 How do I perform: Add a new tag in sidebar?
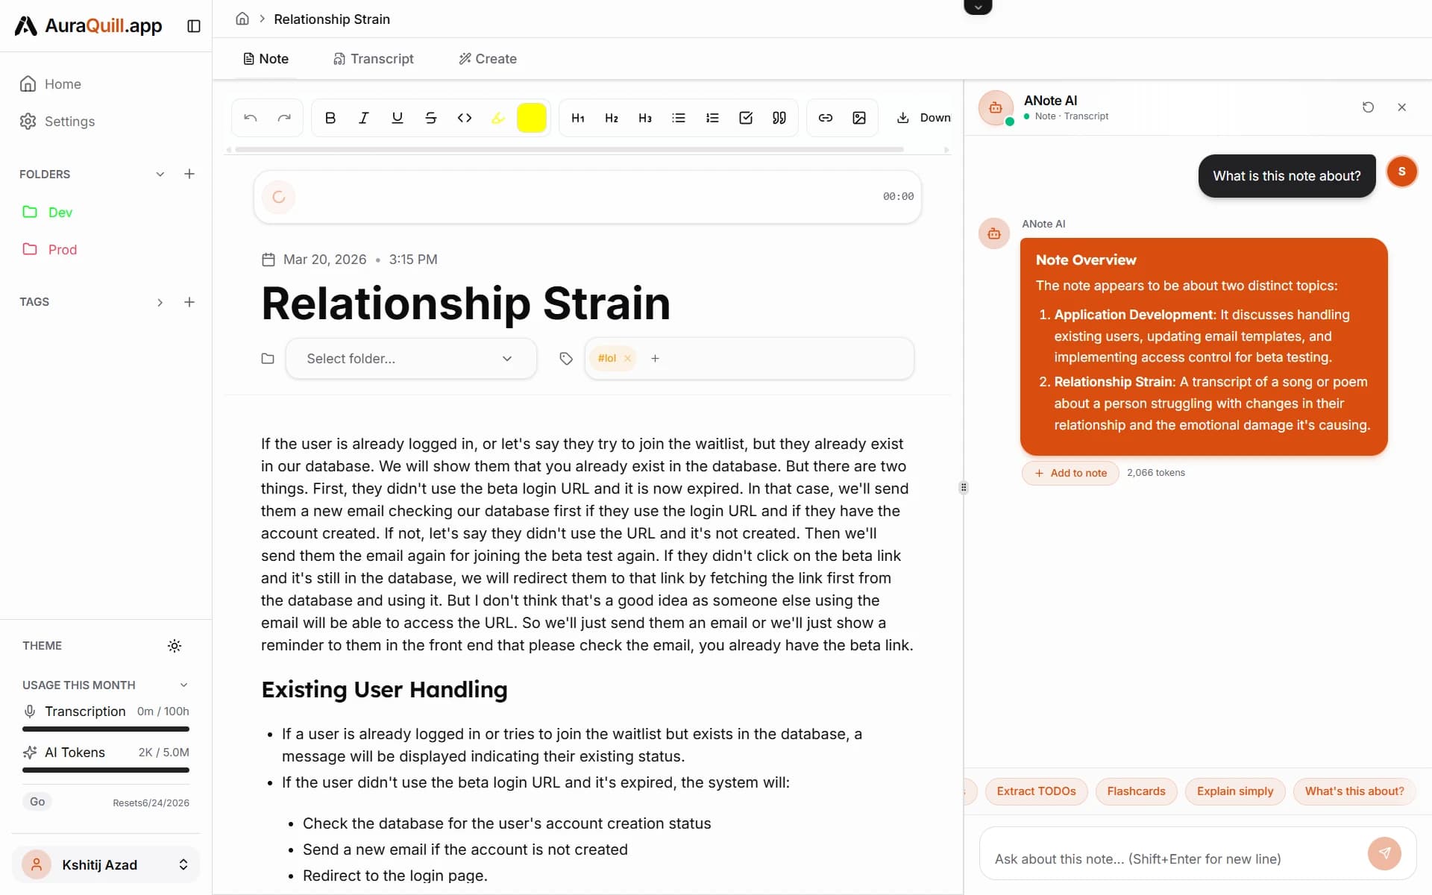189,302
